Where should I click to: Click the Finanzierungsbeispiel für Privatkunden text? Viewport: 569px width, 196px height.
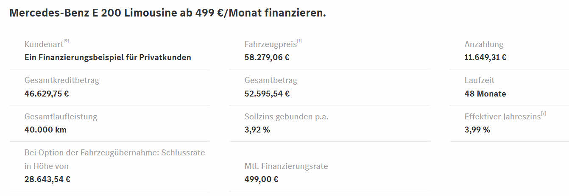tap(108, 57)
